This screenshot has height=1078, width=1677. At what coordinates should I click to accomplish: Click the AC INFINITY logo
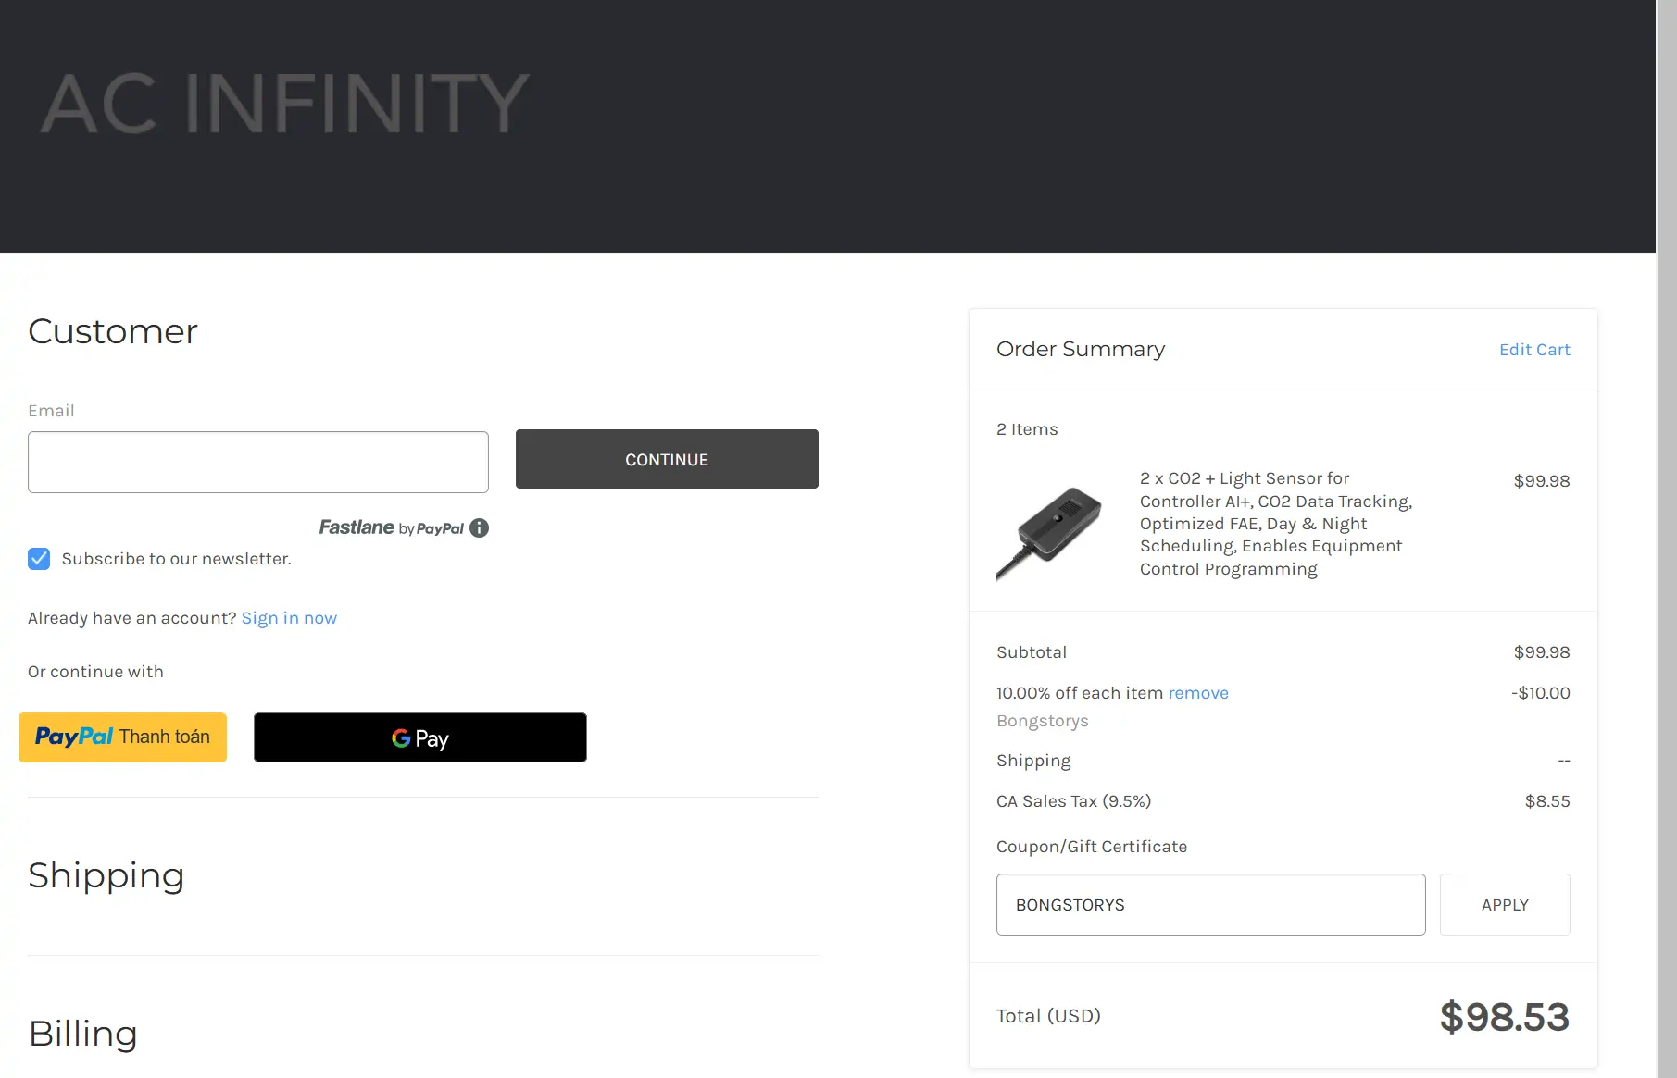pos(285,103)
